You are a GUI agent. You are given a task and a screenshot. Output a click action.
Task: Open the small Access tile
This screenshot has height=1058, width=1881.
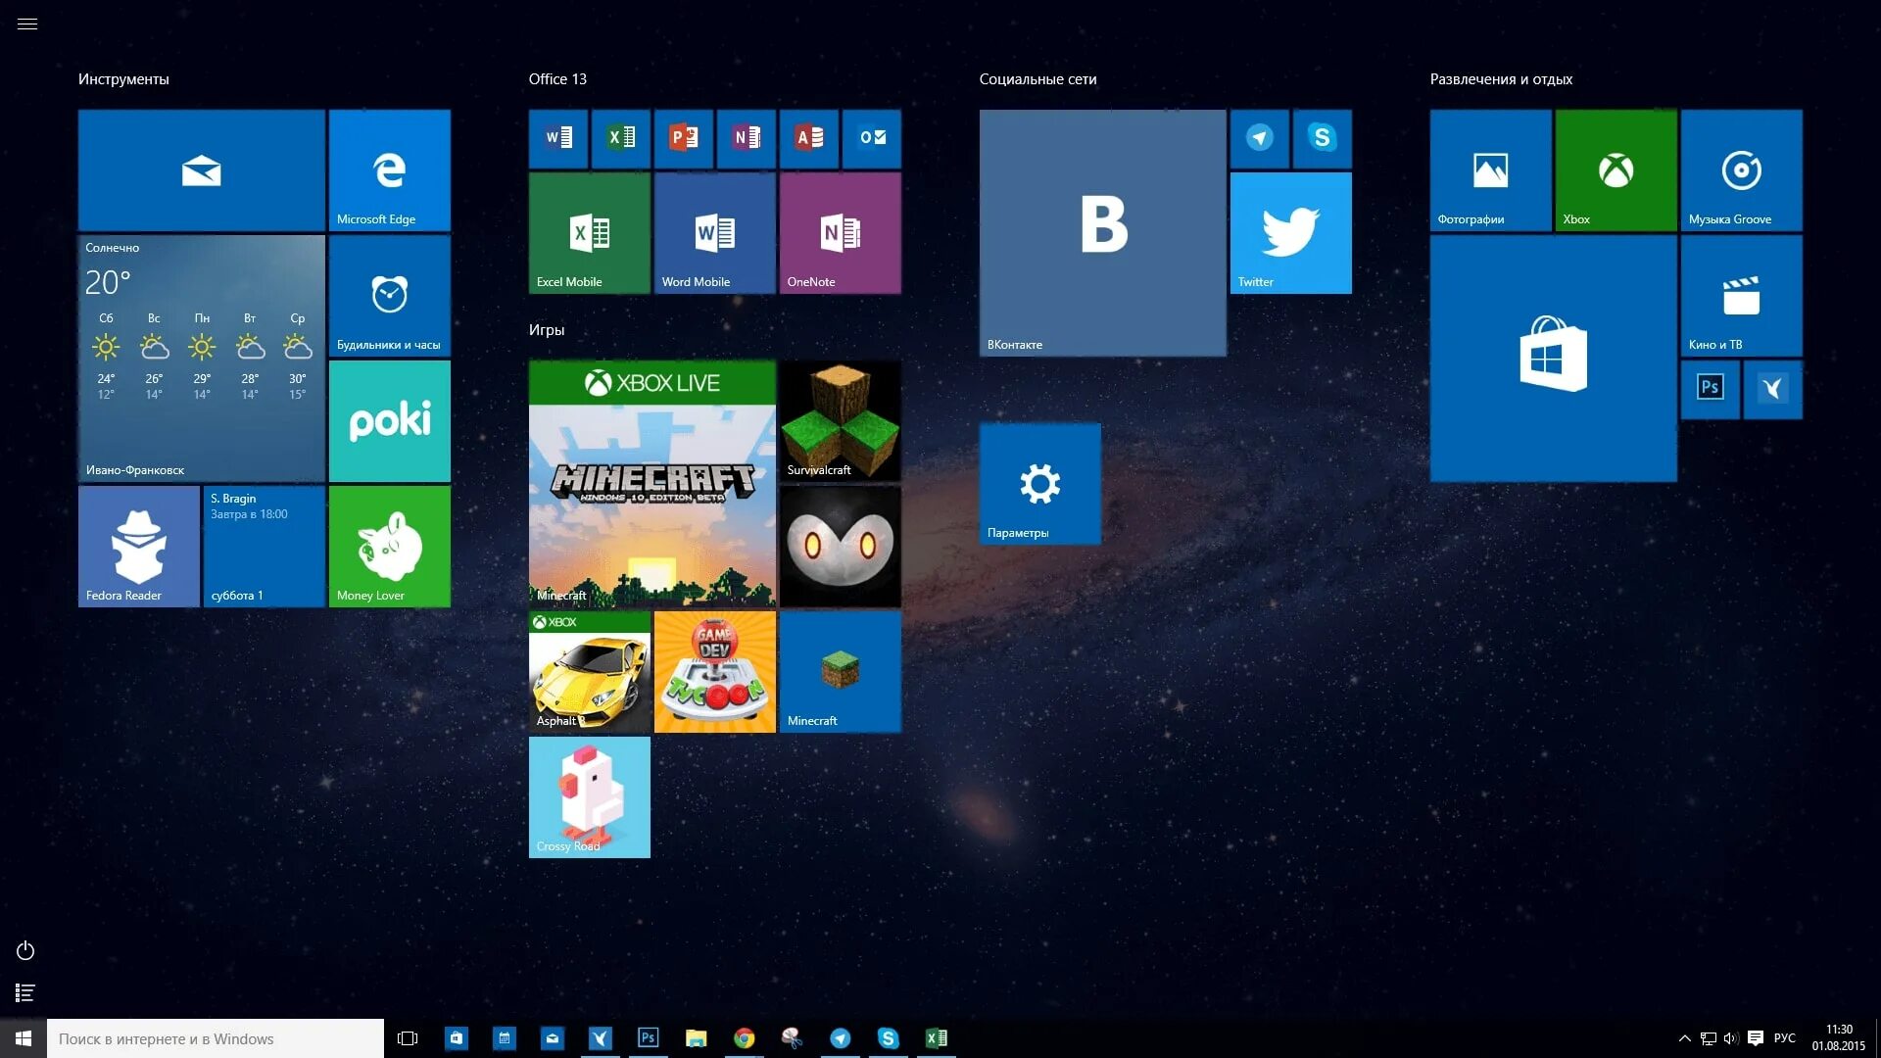click(x=809, y=138)
